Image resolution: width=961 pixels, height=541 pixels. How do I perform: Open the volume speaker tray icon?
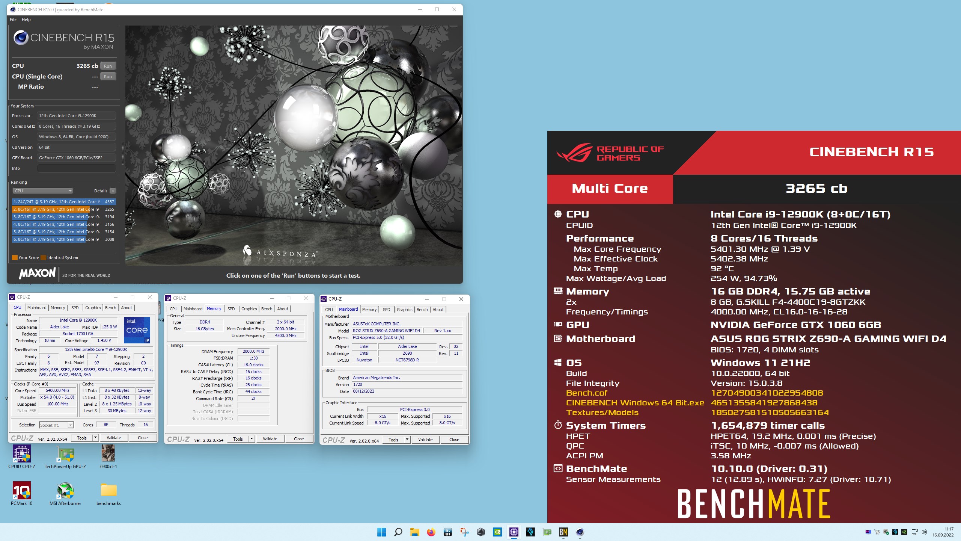click(x=924, y=532)
